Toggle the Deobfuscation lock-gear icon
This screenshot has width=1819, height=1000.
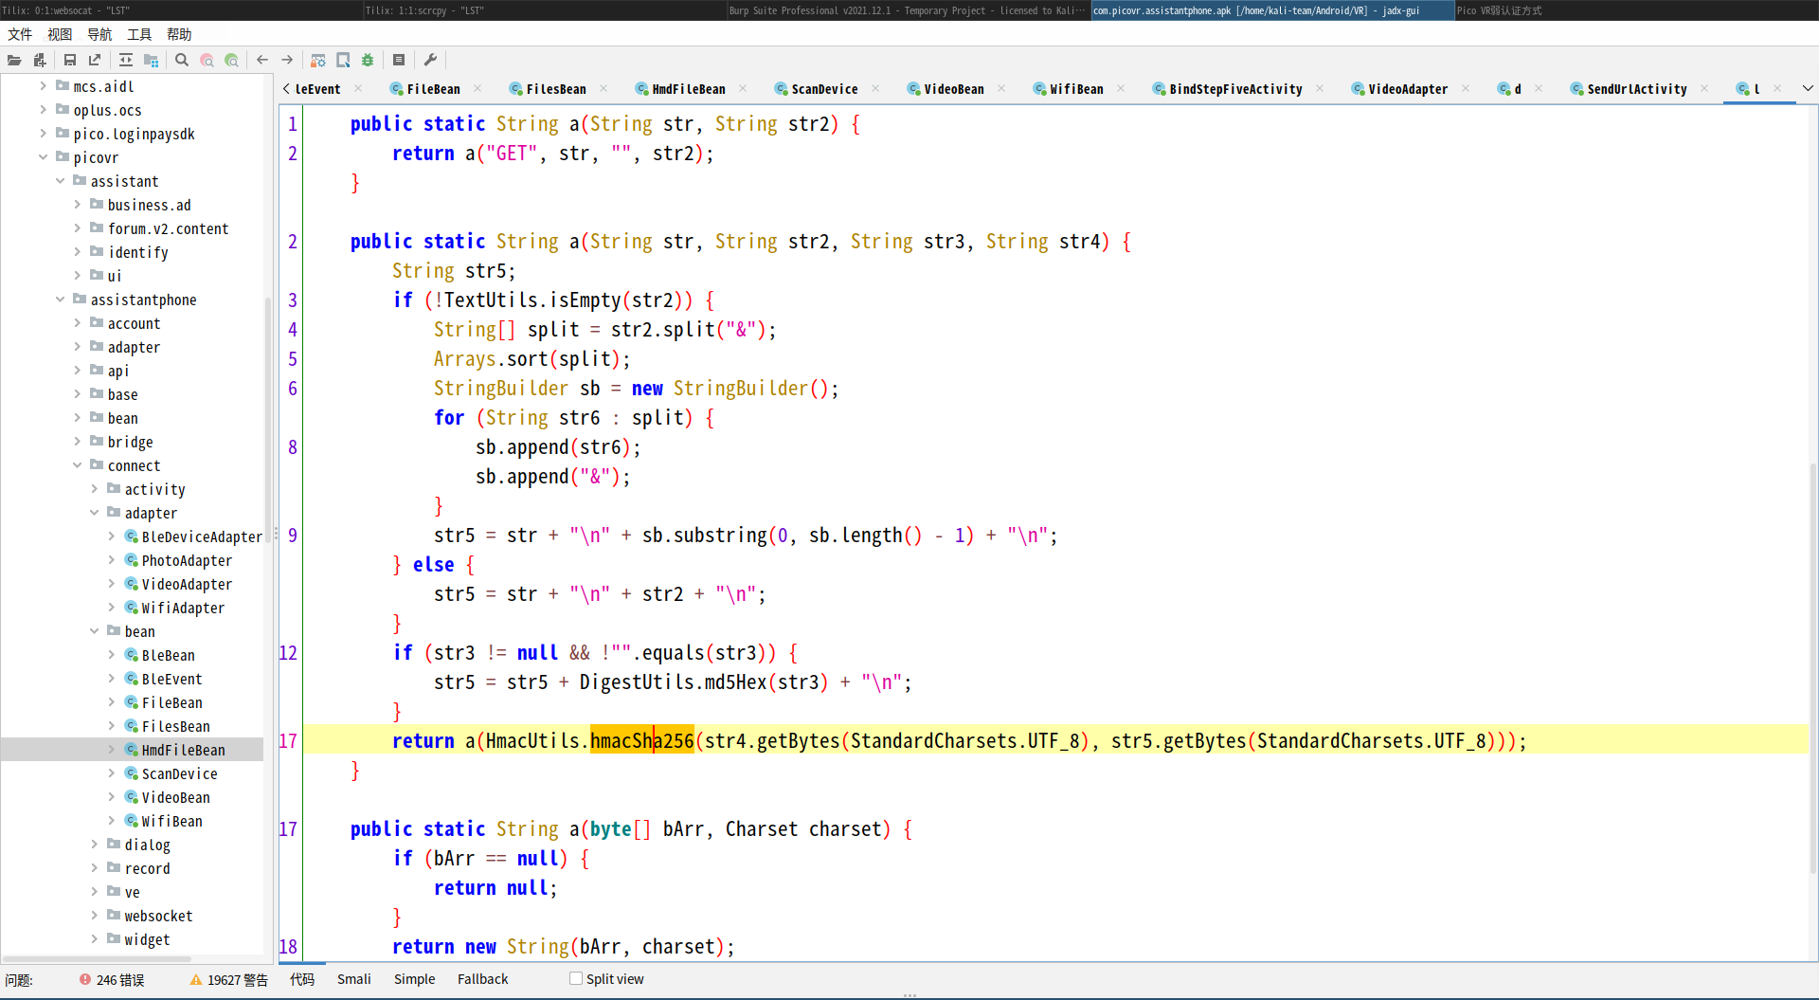point(318,60)
